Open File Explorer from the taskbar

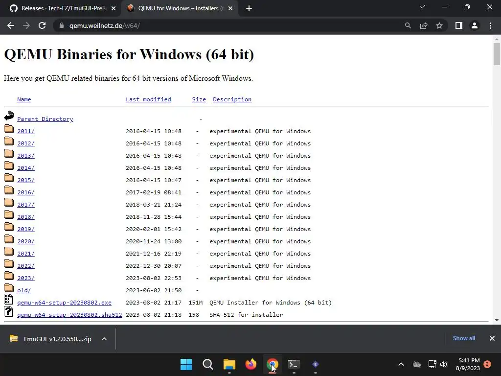pyautogui.click(x=229, y=364)
